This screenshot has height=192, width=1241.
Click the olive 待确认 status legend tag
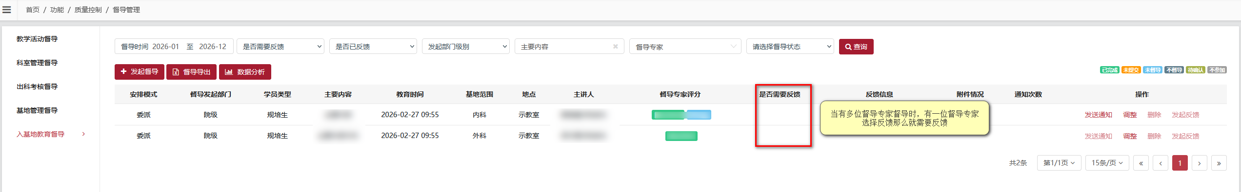[x=1196, y=70]
